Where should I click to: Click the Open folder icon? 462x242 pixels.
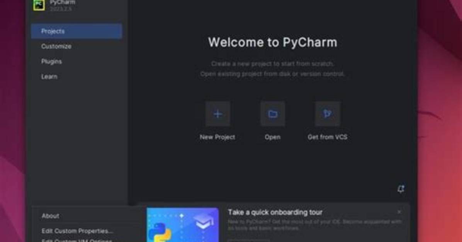click(x=273, y=114)
